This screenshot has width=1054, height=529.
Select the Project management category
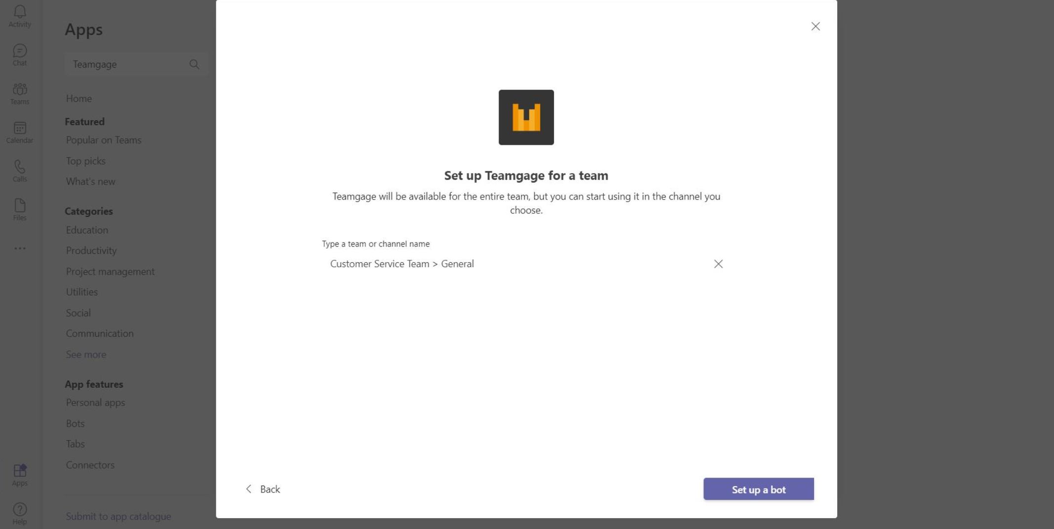(x=110, y=271)
